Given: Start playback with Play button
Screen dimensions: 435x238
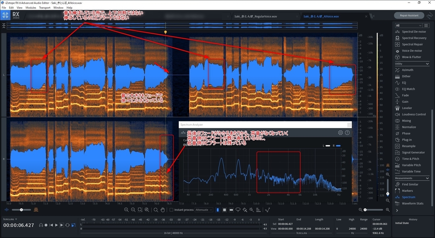Looking at the screenshot, I should coord(56,225).
